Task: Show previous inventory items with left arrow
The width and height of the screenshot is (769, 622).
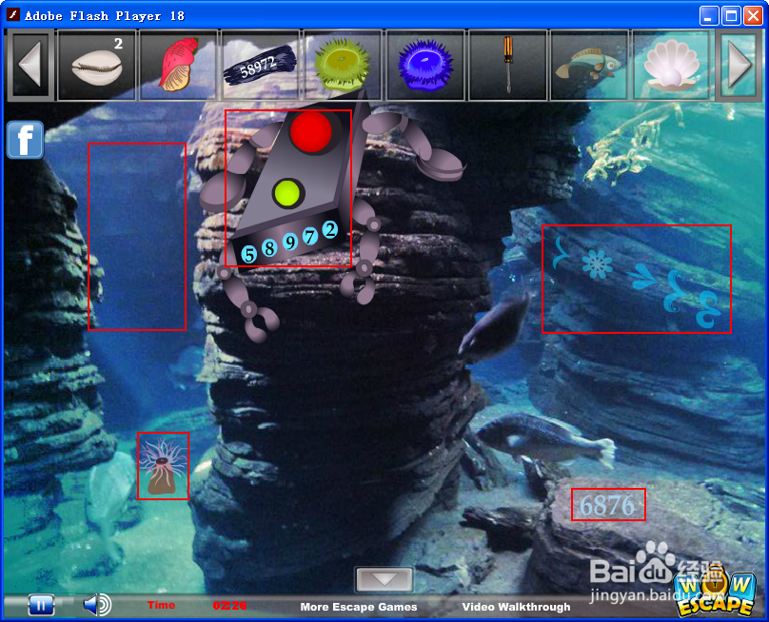Action: pyautogui.click(x=30, y=66)
